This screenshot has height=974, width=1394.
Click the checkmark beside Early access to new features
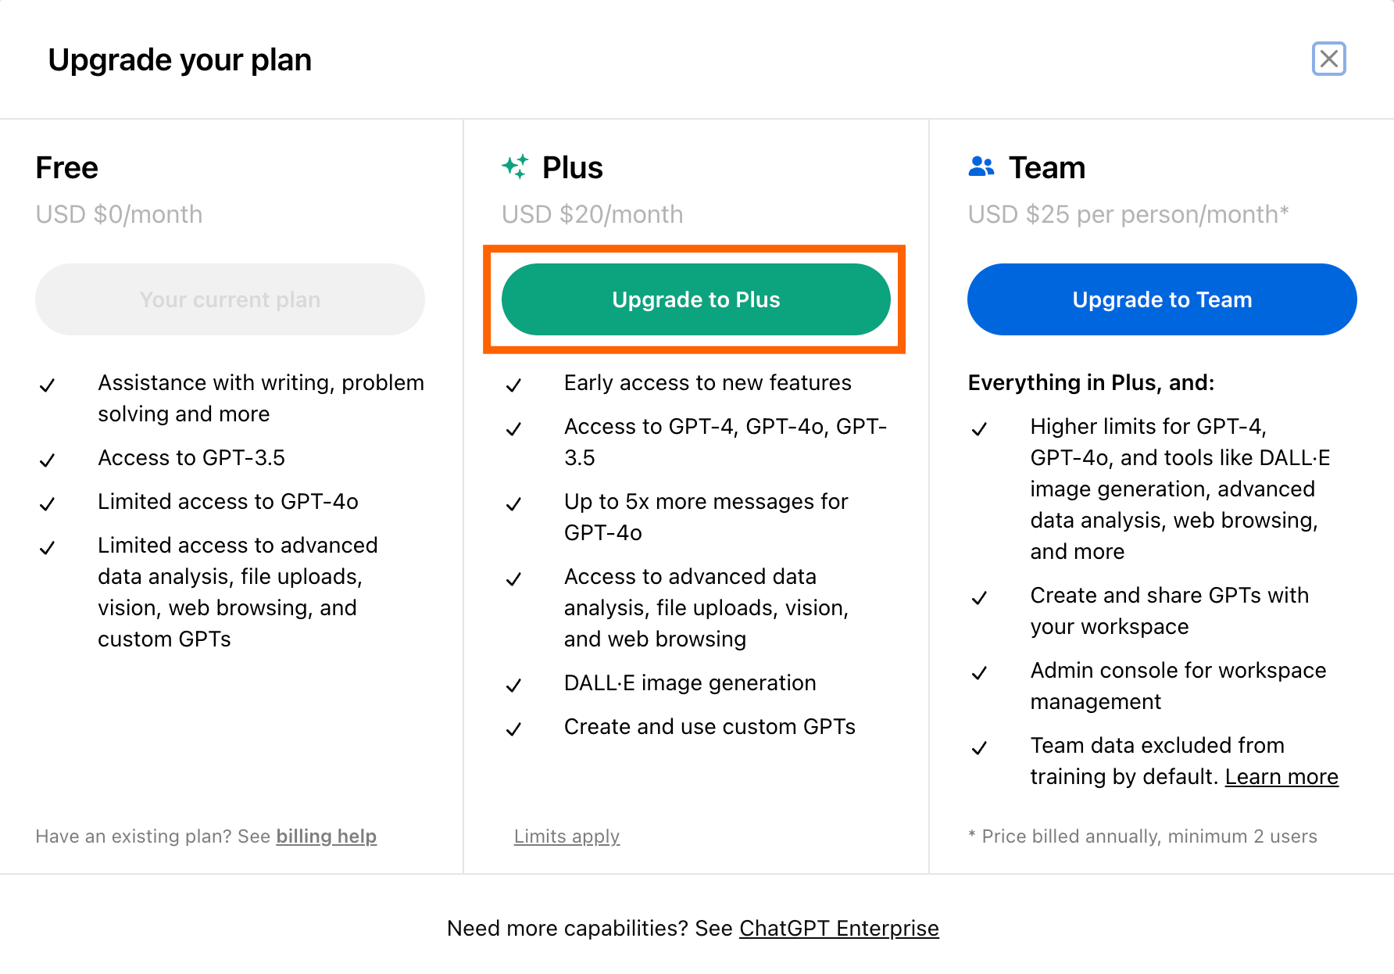pos(513,385)
